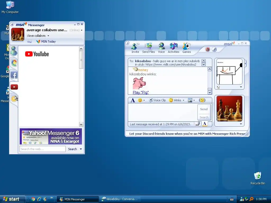
Task: Record a Voice Clip
Action: [157, 100]
